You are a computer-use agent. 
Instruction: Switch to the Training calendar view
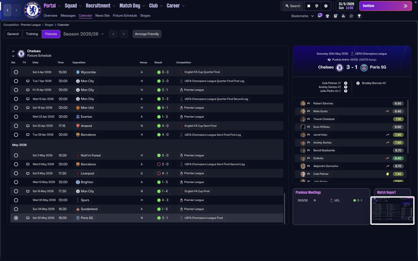click(32, 34)
